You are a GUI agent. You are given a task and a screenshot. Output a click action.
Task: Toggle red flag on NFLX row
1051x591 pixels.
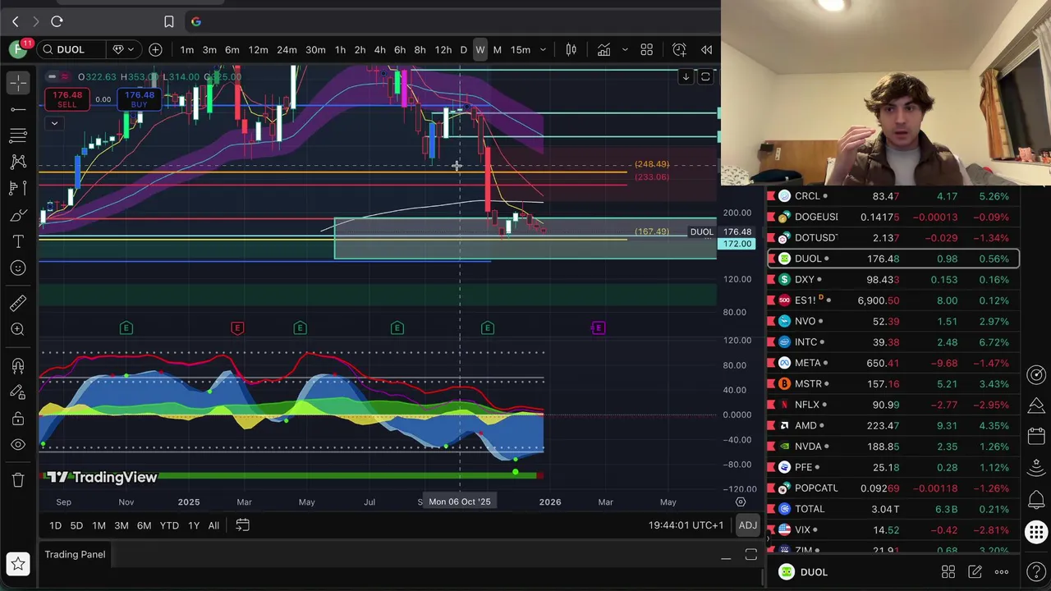pyautogui.click(x=771, y=405)
